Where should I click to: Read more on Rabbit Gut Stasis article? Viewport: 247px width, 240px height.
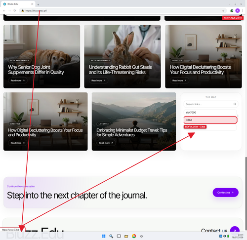98,80
